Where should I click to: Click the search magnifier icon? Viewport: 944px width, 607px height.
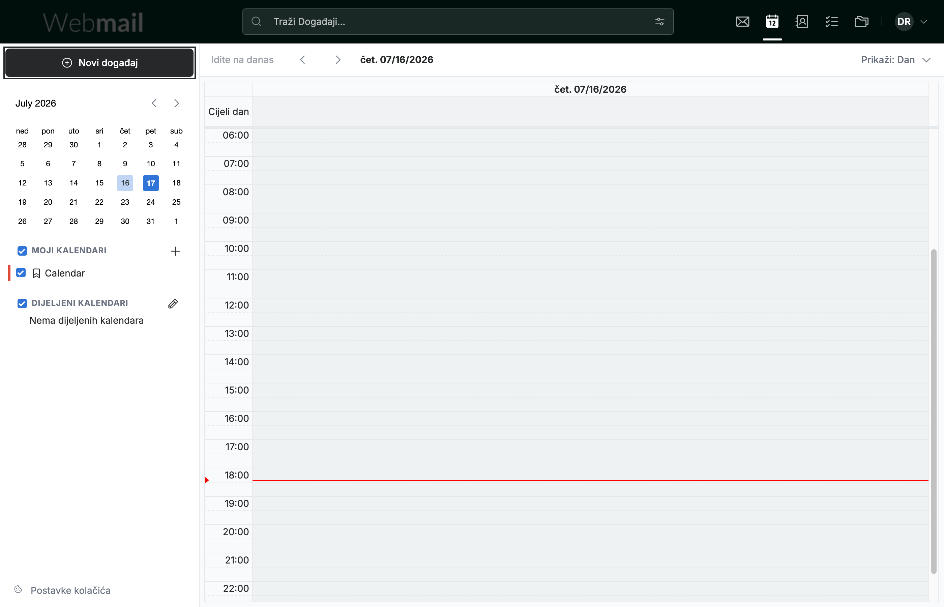pyautogui.click(x=257, y=22)
